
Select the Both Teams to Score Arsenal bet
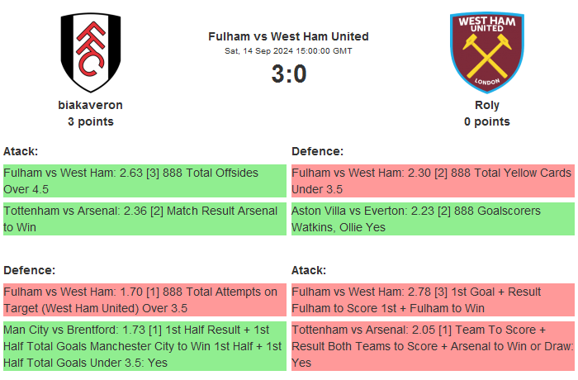433,345
